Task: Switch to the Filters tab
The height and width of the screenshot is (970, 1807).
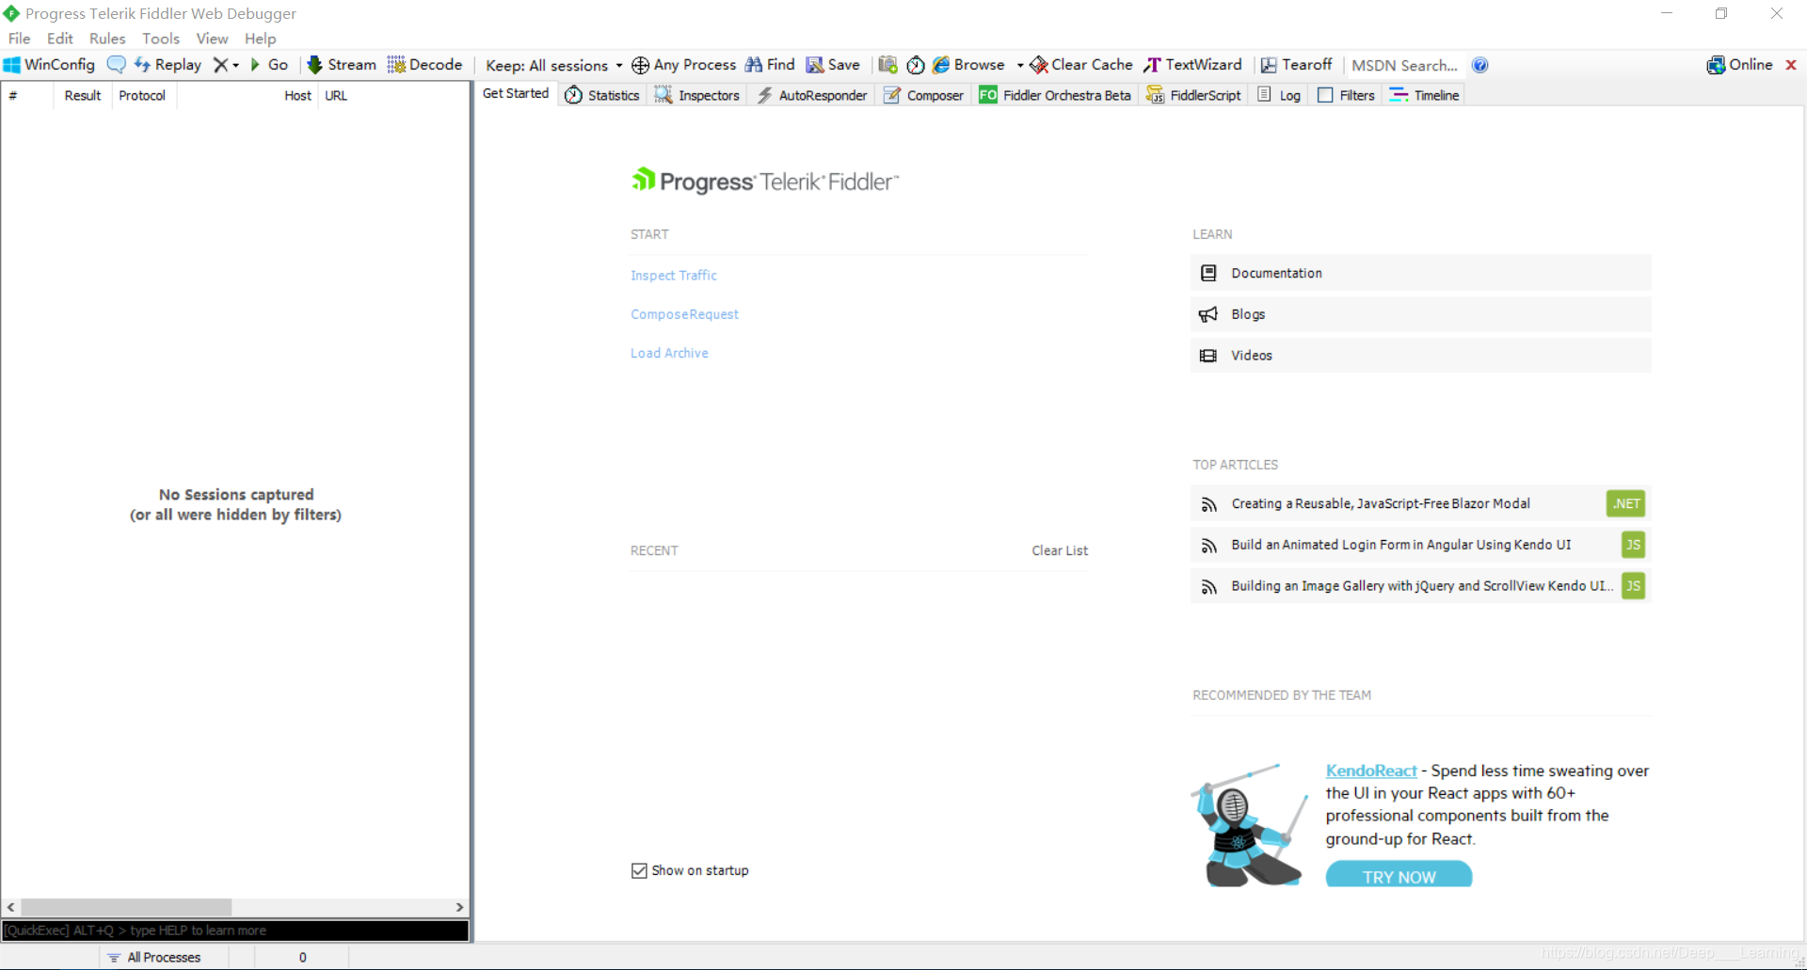Action: tap(1347, 95)
